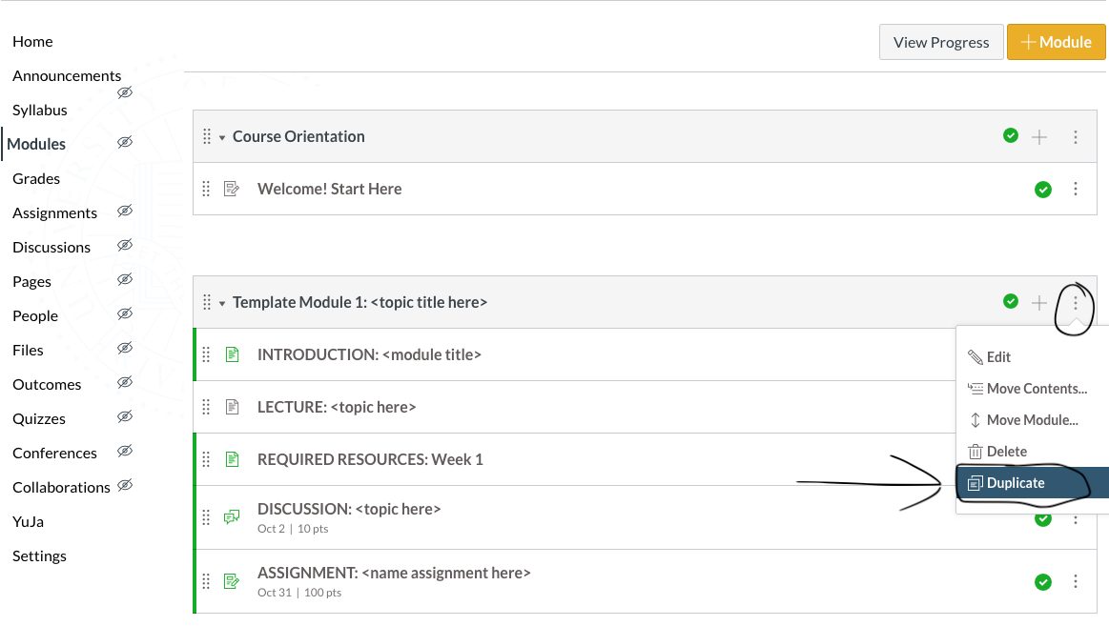The width and height of the screenshot is (1109, 626).
Task: Toggle the published checkmark for Course Orientation module
Action: (x=1011, y=136)
